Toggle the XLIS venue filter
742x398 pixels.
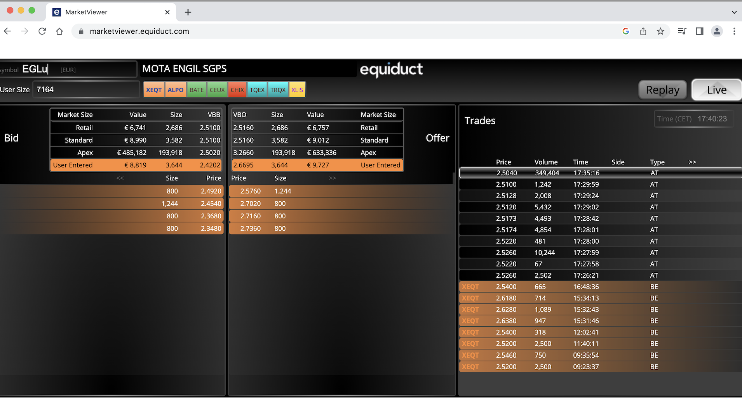pyautogui.click(x=297, y=90)
